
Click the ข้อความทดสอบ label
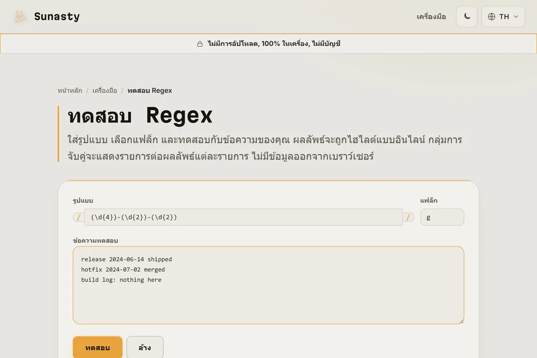(x=96, y=240)
